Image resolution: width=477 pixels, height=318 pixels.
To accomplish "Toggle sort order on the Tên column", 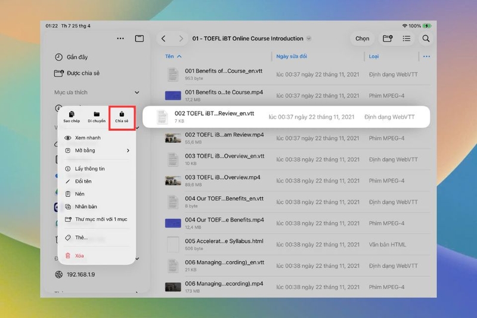I will pyautogui.click(x=173, y=56).
